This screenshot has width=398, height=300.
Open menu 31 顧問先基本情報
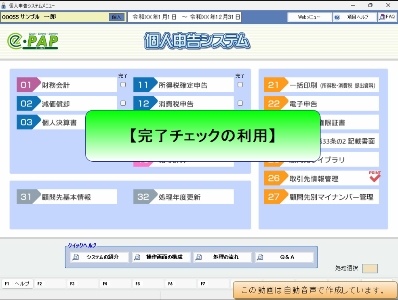(67, 197)
